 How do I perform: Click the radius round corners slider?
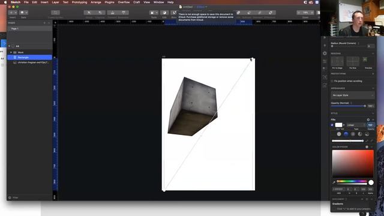[349, 46]
